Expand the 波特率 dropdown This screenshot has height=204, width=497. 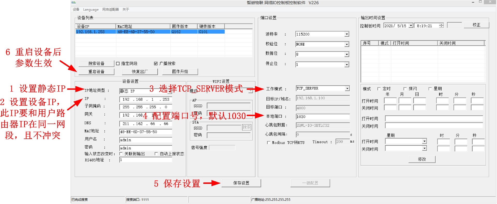pyautogui.click(x=347, y=34)
